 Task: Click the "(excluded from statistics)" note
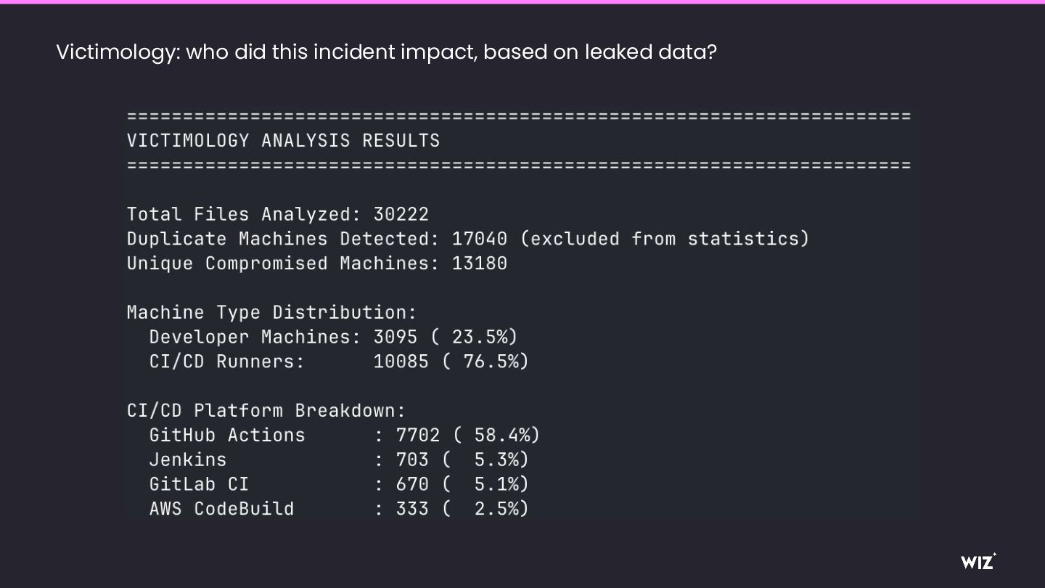669,239
